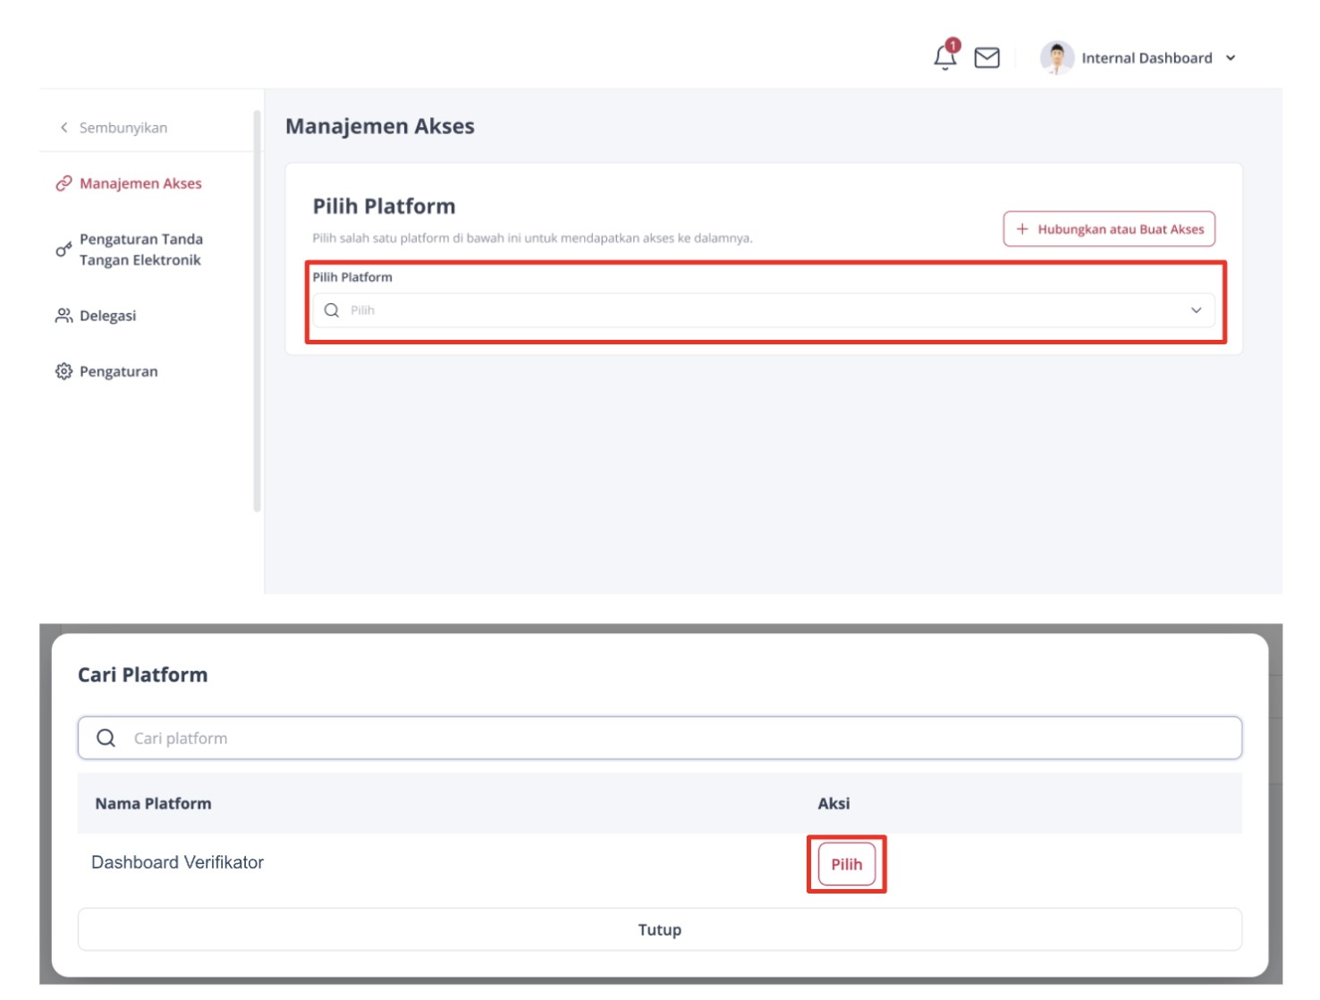1320x1000 pixels.
Task: Click the Aksi column header
Action: [833, 803]
